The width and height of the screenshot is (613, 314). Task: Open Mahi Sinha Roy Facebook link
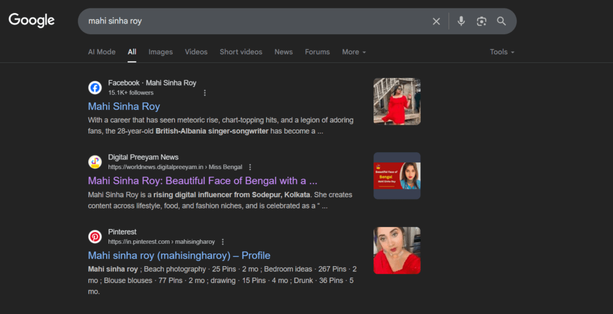click(124, 107)
